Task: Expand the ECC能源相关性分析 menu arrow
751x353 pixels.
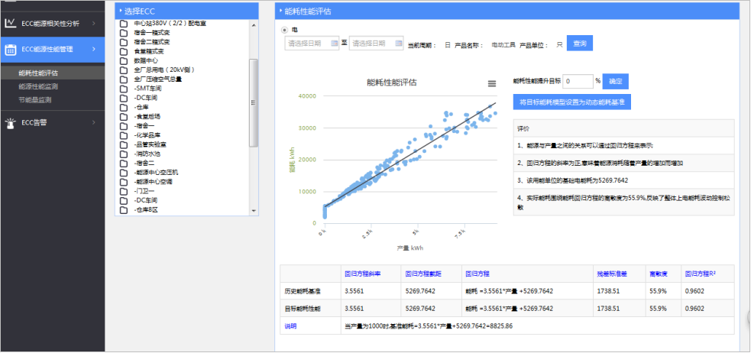Action: [x=93, y=23]
